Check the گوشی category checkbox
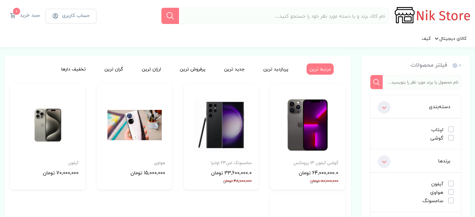The image size is (475, 217). point(451,138)
